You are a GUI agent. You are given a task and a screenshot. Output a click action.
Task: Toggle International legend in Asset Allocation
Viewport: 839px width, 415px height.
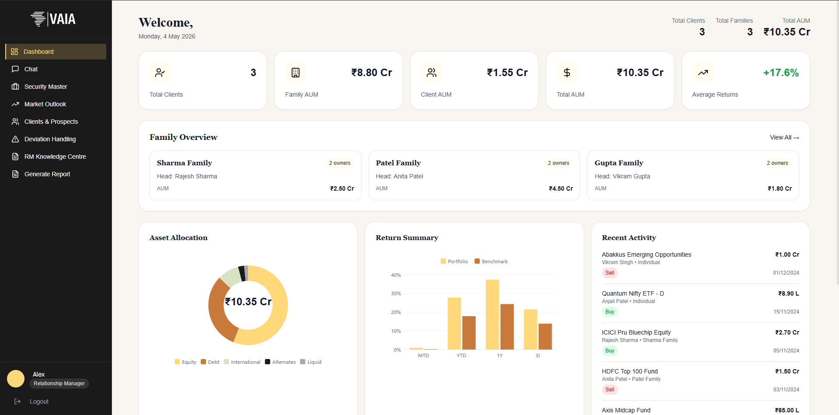click(x=242, y=362)
